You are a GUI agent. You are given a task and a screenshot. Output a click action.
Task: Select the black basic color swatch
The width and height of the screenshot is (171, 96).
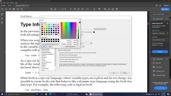tap(42, 34)
